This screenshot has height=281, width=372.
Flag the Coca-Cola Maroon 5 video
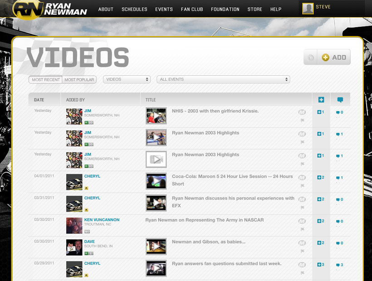pyautogui.click(x=303, y=185)
